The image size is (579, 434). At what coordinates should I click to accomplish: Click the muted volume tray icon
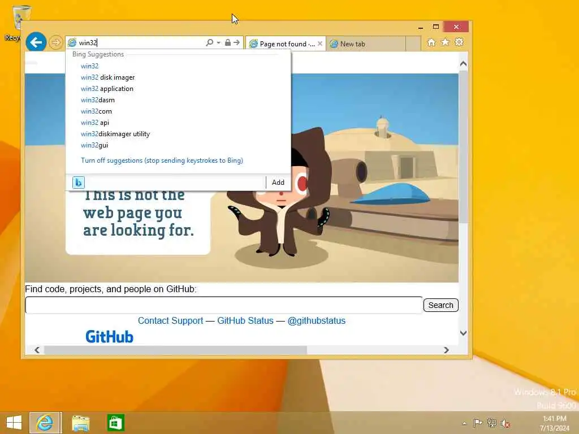(x=505, y=423)
